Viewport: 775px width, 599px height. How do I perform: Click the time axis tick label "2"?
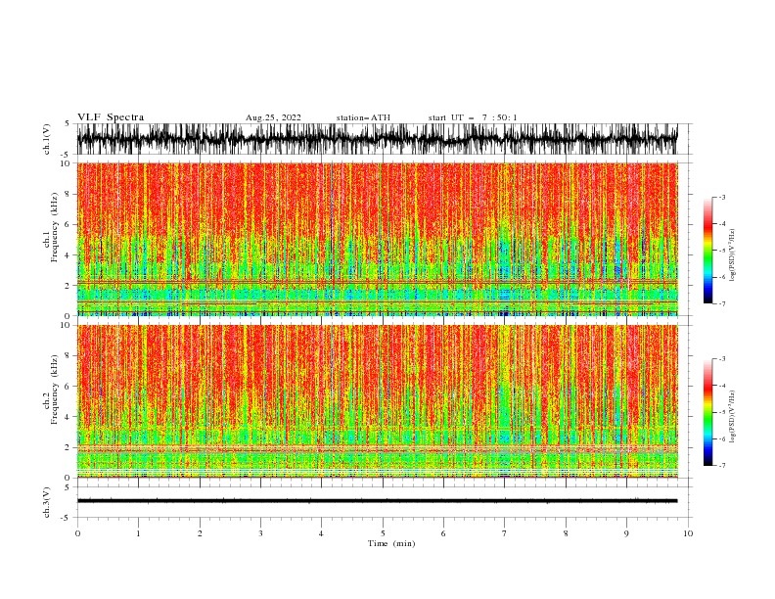(x=200, y=533)
